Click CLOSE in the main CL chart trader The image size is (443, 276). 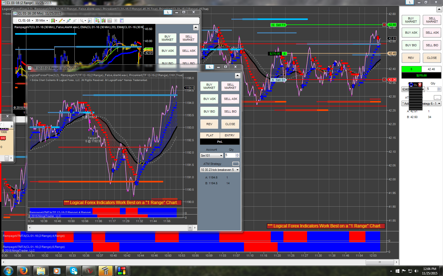[x=432, y=58]
